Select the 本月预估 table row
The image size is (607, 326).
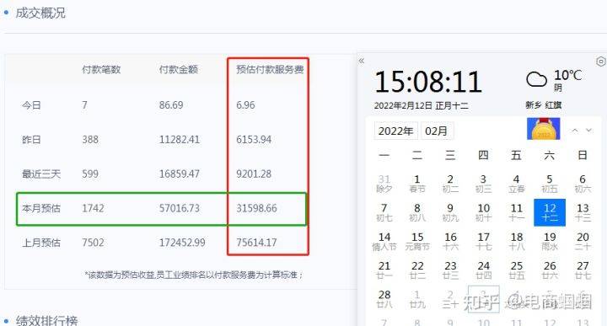coord(161,209)
